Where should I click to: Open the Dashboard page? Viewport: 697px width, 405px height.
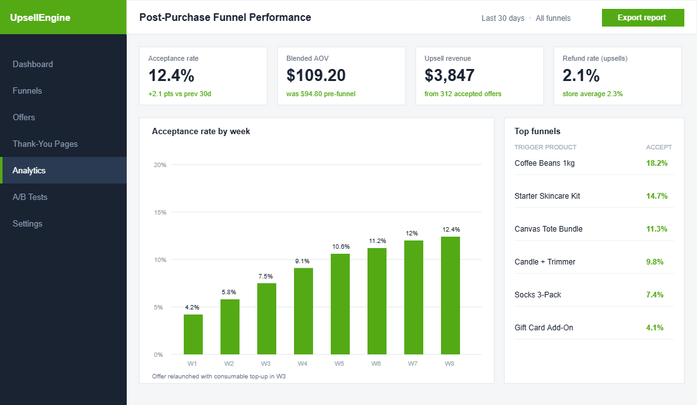pos(63,64)
